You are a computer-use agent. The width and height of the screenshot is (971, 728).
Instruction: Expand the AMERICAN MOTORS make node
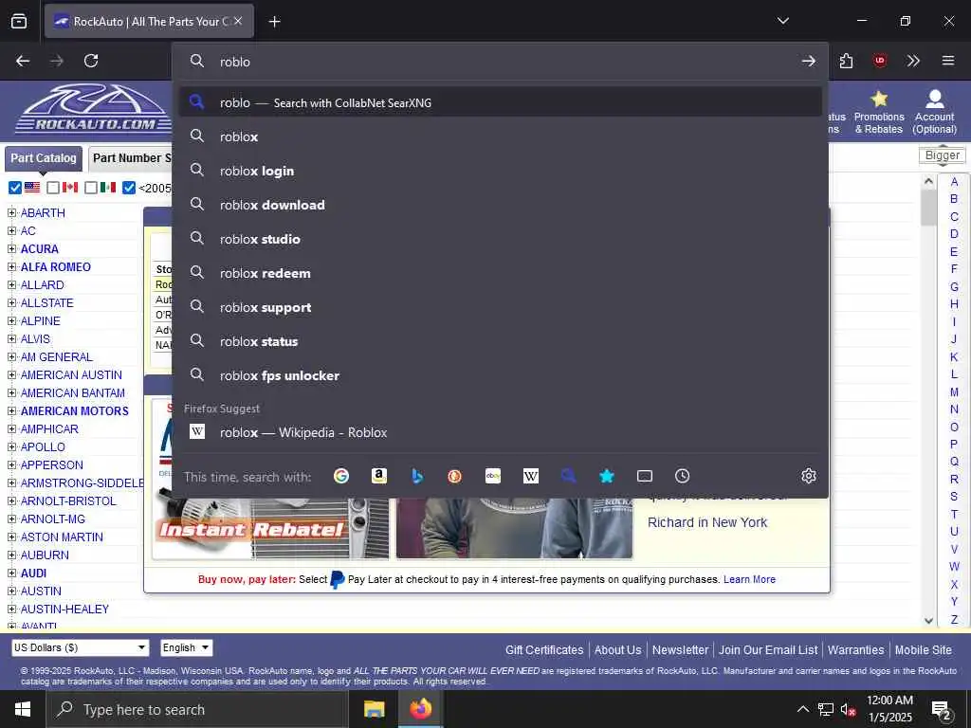pyautogui.click(x=11, y=411)
